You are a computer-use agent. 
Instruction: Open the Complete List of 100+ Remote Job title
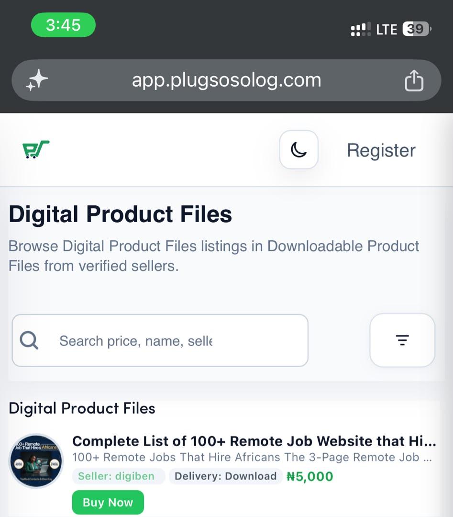click(254, 441)
